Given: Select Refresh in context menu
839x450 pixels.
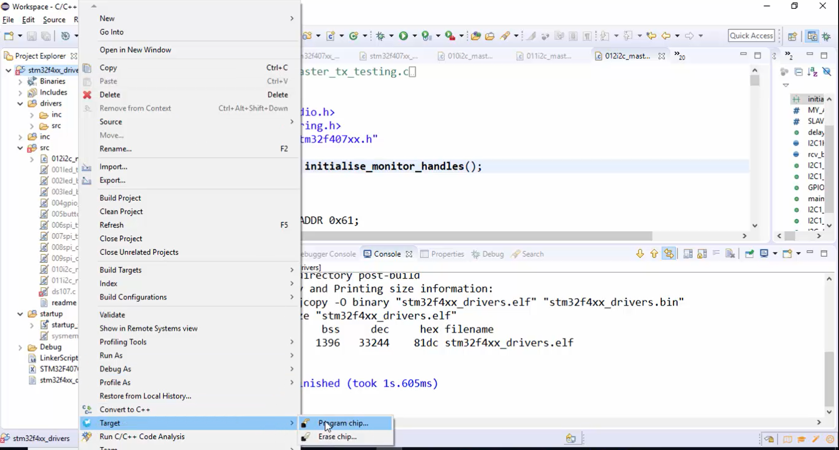Looking at the screenshot, I should (190, 225).
